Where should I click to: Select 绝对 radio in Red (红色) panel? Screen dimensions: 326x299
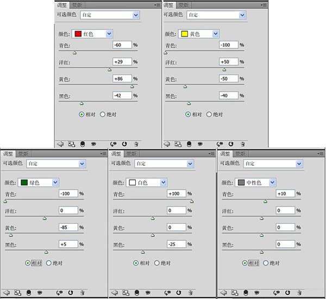[103, 114]
